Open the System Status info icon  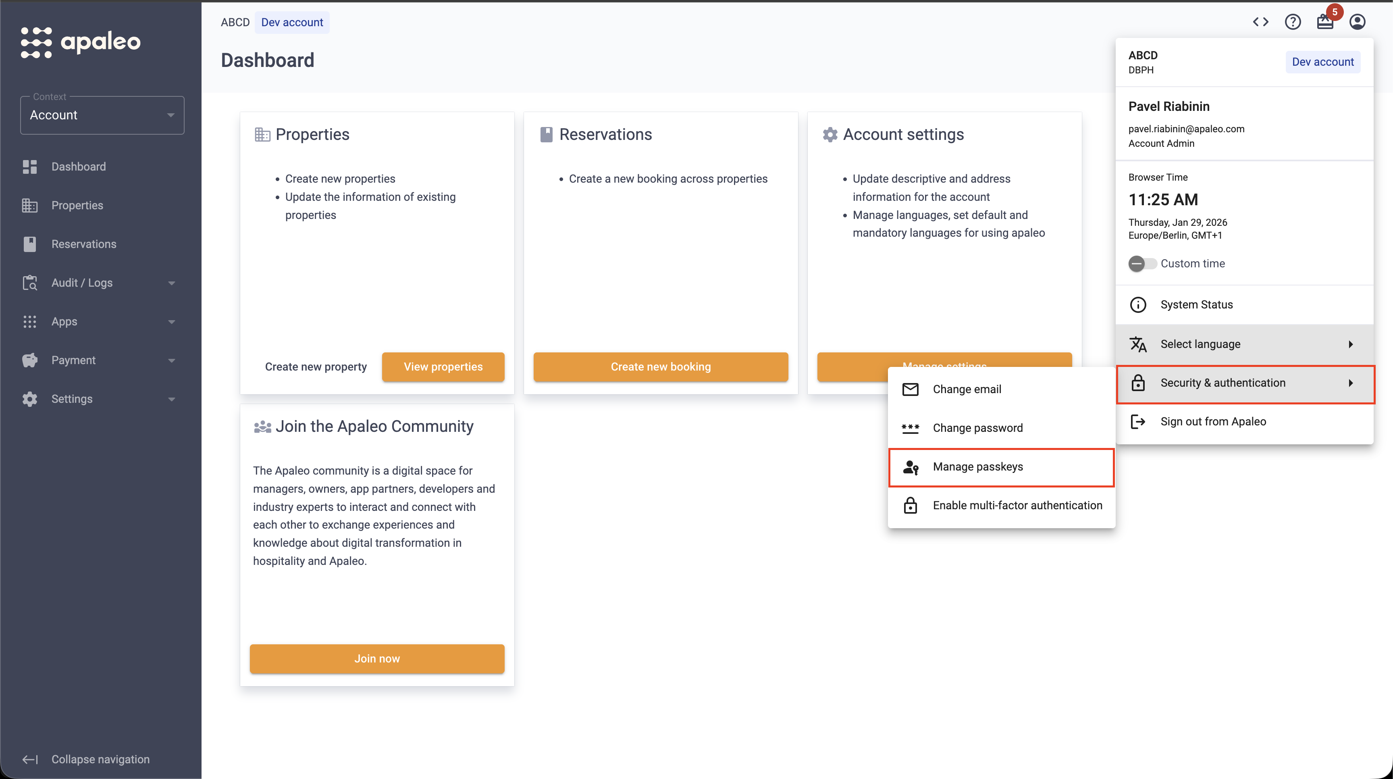1138,304
